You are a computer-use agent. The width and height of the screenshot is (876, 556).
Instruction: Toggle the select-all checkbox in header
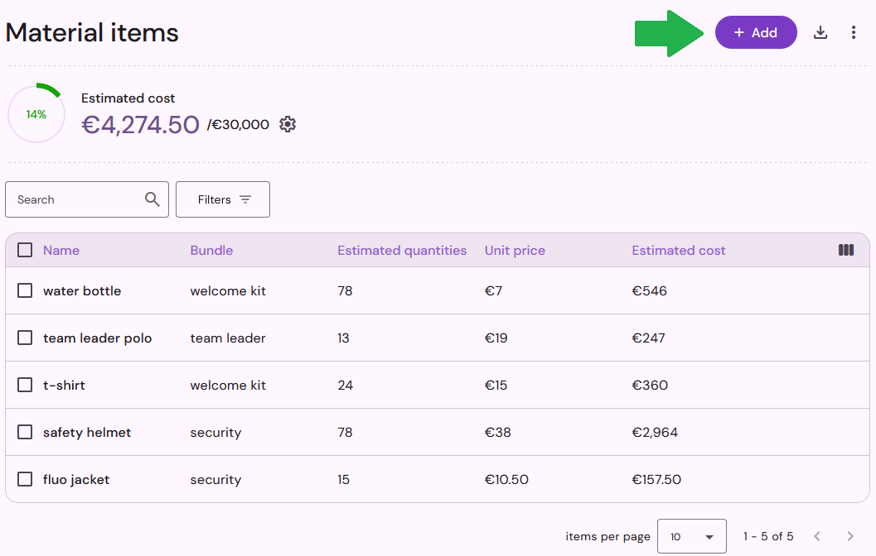click(25, 250)
